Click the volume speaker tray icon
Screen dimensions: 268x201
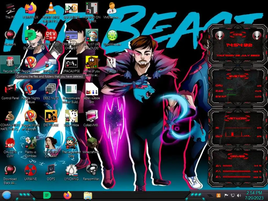click(x=239, y=195)
